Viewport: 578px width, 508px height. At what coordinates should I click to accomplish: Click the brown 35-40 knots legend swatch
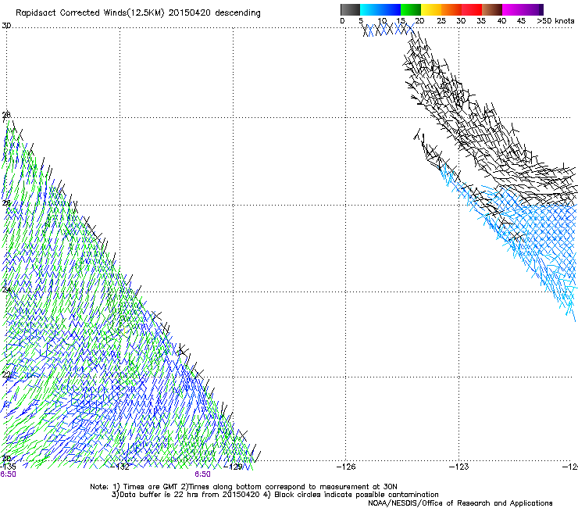click(x=492, y=9)
